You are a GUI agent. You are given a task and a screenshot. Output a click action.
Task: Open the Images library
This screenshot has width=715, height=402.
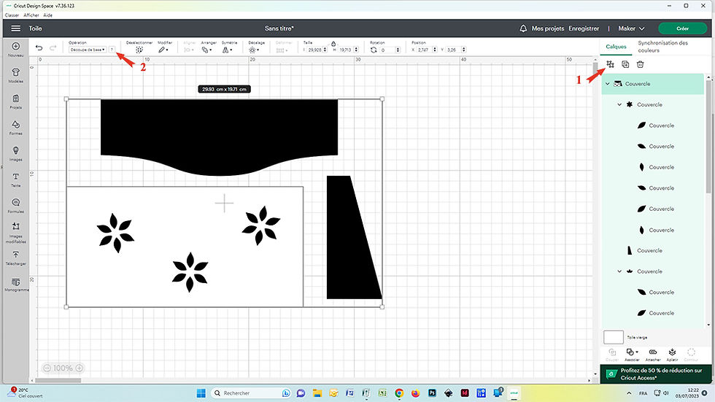(15, 150)
